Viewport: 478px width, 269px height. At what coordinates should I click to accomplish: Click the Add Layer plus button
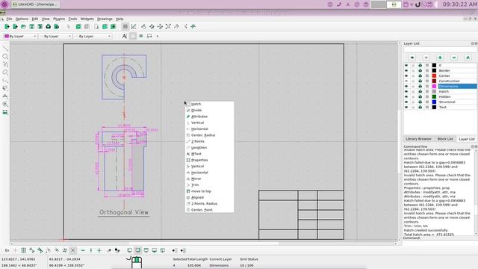click(x=440, y=58)
